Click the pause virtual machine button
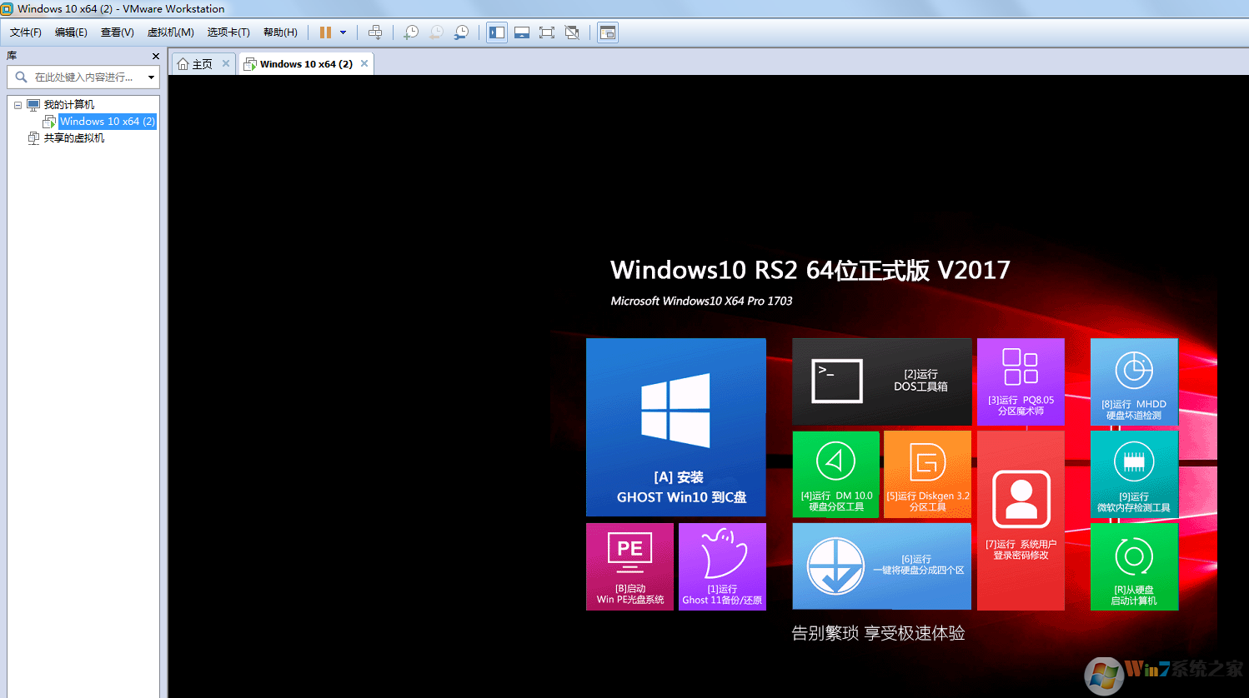The height and width of the screenshot is (698, 1249). (x=325, y=32)
